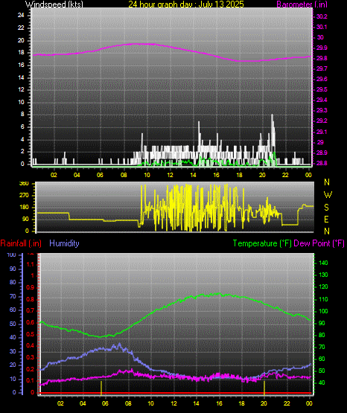Click the 29.9 barometer axis value
The width and height of the screenshot is (347, 413).
click(x=322, y=48)
